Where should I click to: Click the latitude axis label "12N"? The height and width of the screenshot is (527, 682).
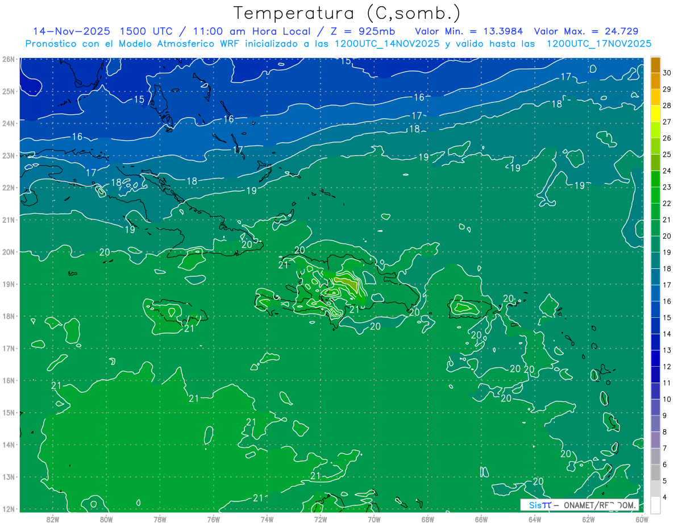[x=9, y=509]
